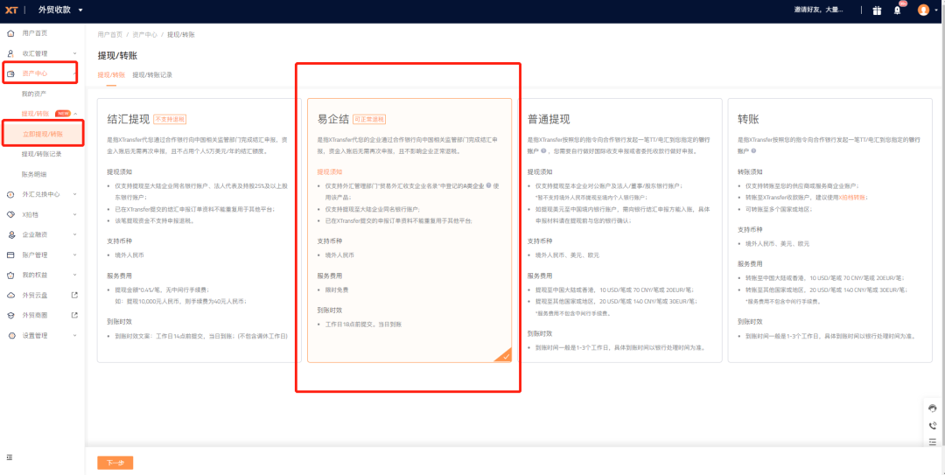Expand the 设置管理 chevron
This screenshot has height=475, width=945.
[74, 336]
